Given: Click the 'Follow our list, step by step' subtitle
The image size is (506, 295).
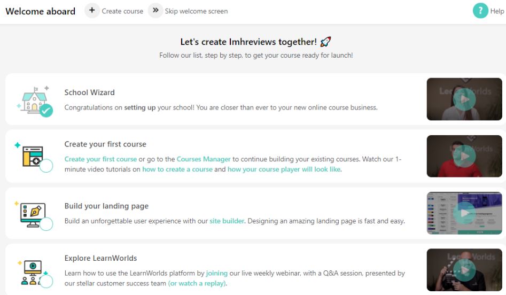Looking at the screenshot, I should point(256,55).
